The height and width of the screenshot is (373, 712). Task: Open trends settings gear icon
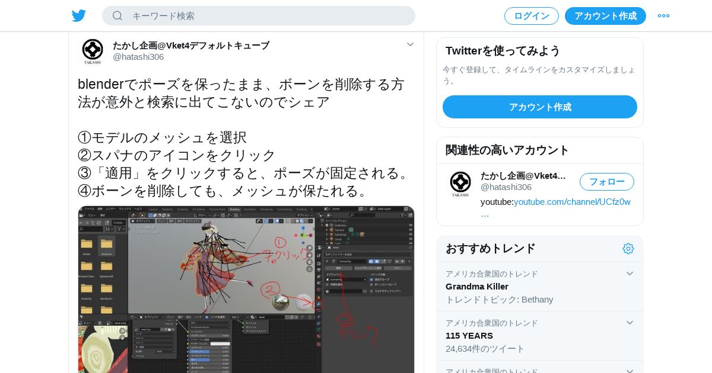628,249
